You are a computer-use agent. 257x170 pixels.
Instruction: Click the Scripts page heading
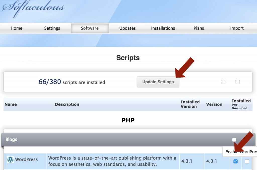[x=128, y=58]
